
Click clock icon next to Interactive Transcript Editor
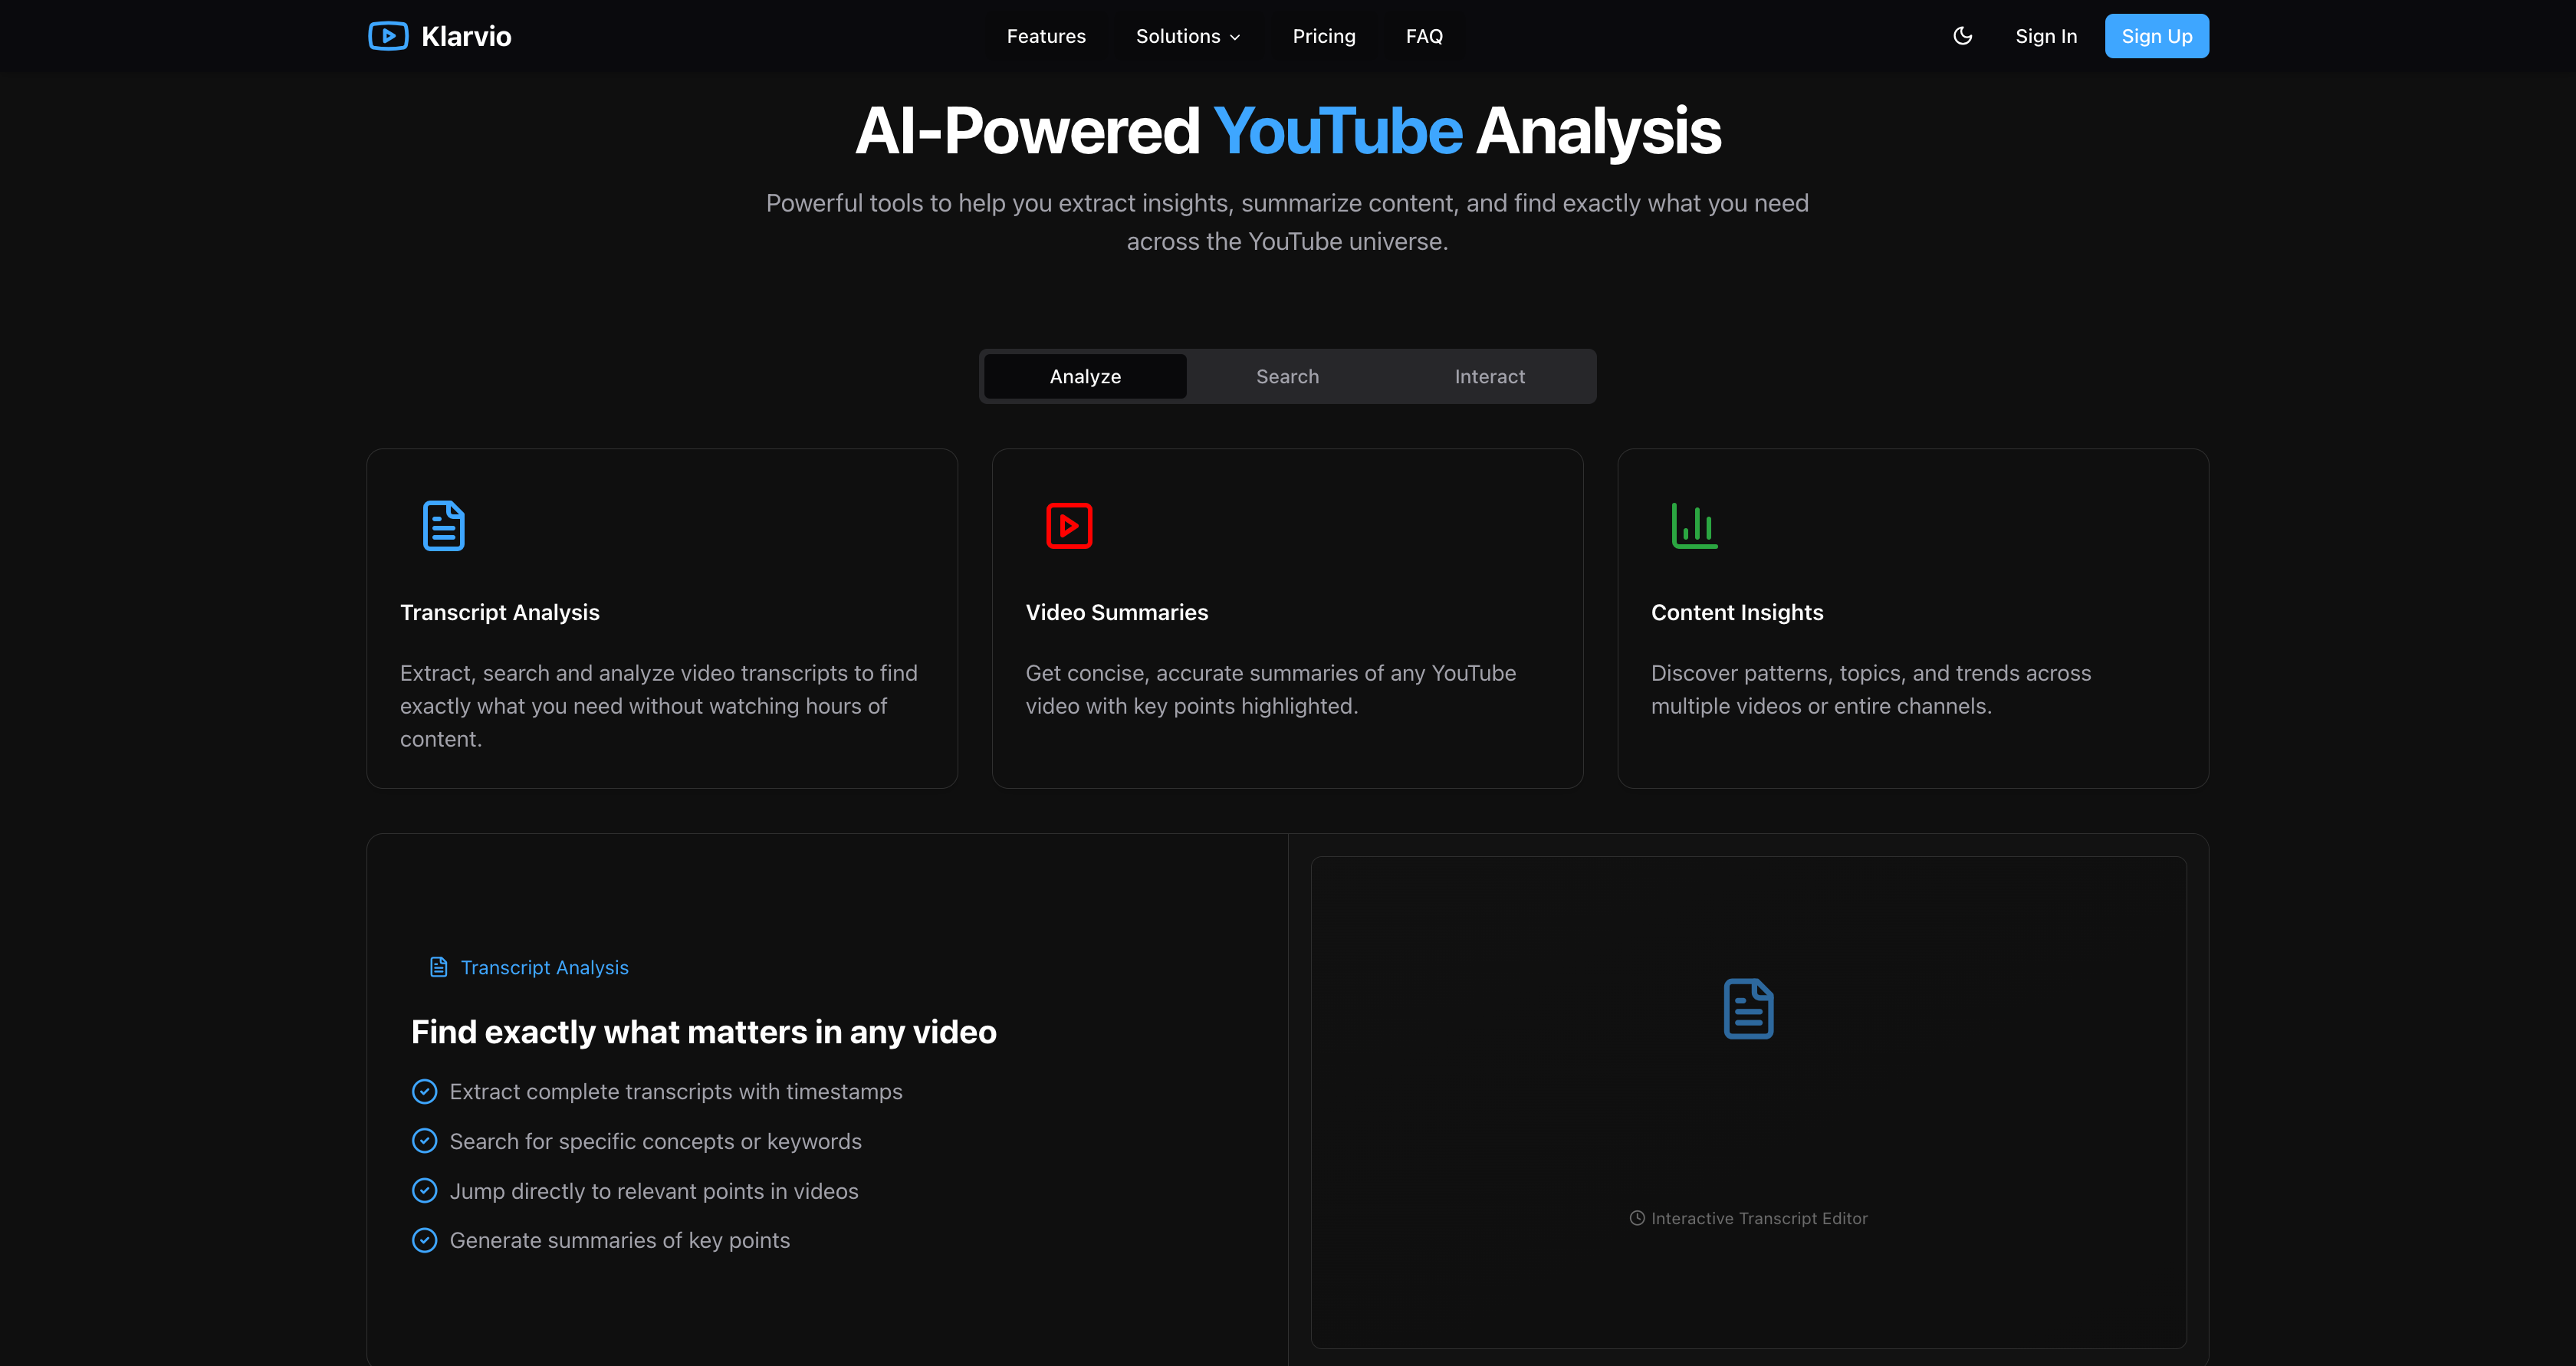pyautogui.click(x=1636, y=1218)
